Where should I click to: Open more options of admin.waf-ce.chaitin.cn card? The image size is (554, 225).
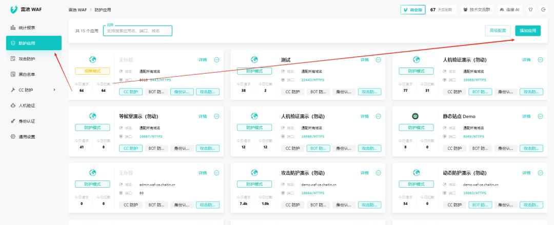(216, 173)
